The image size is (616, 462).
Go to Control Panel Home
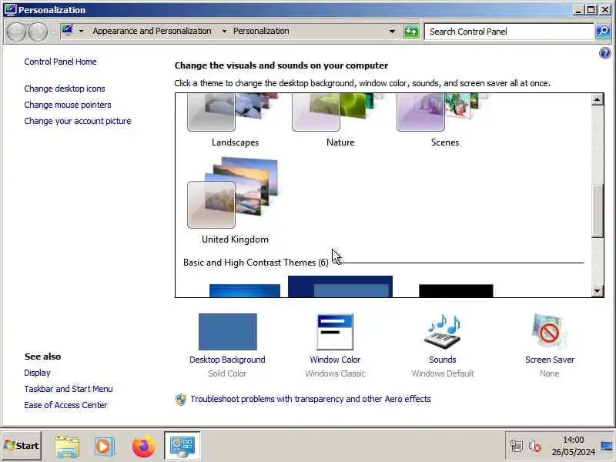(60, 62)
